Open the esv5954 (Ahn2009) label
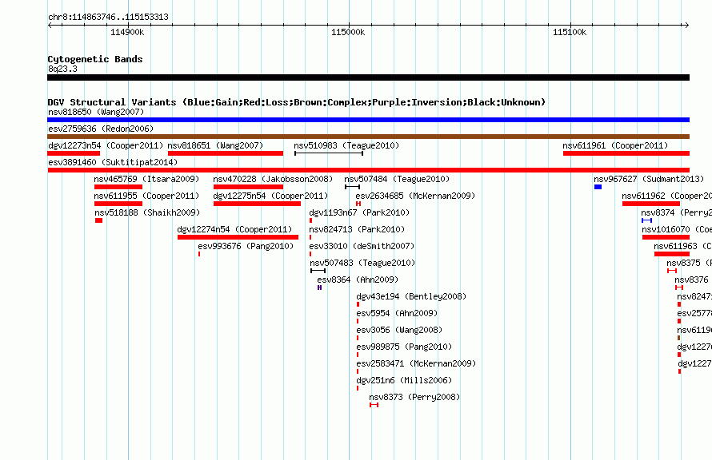 [x=397, y=313]
